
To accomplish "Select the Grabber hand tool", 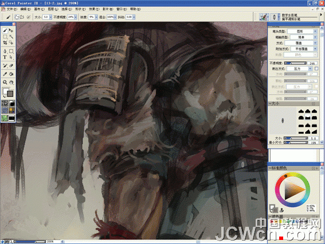I will pos(11,82).
